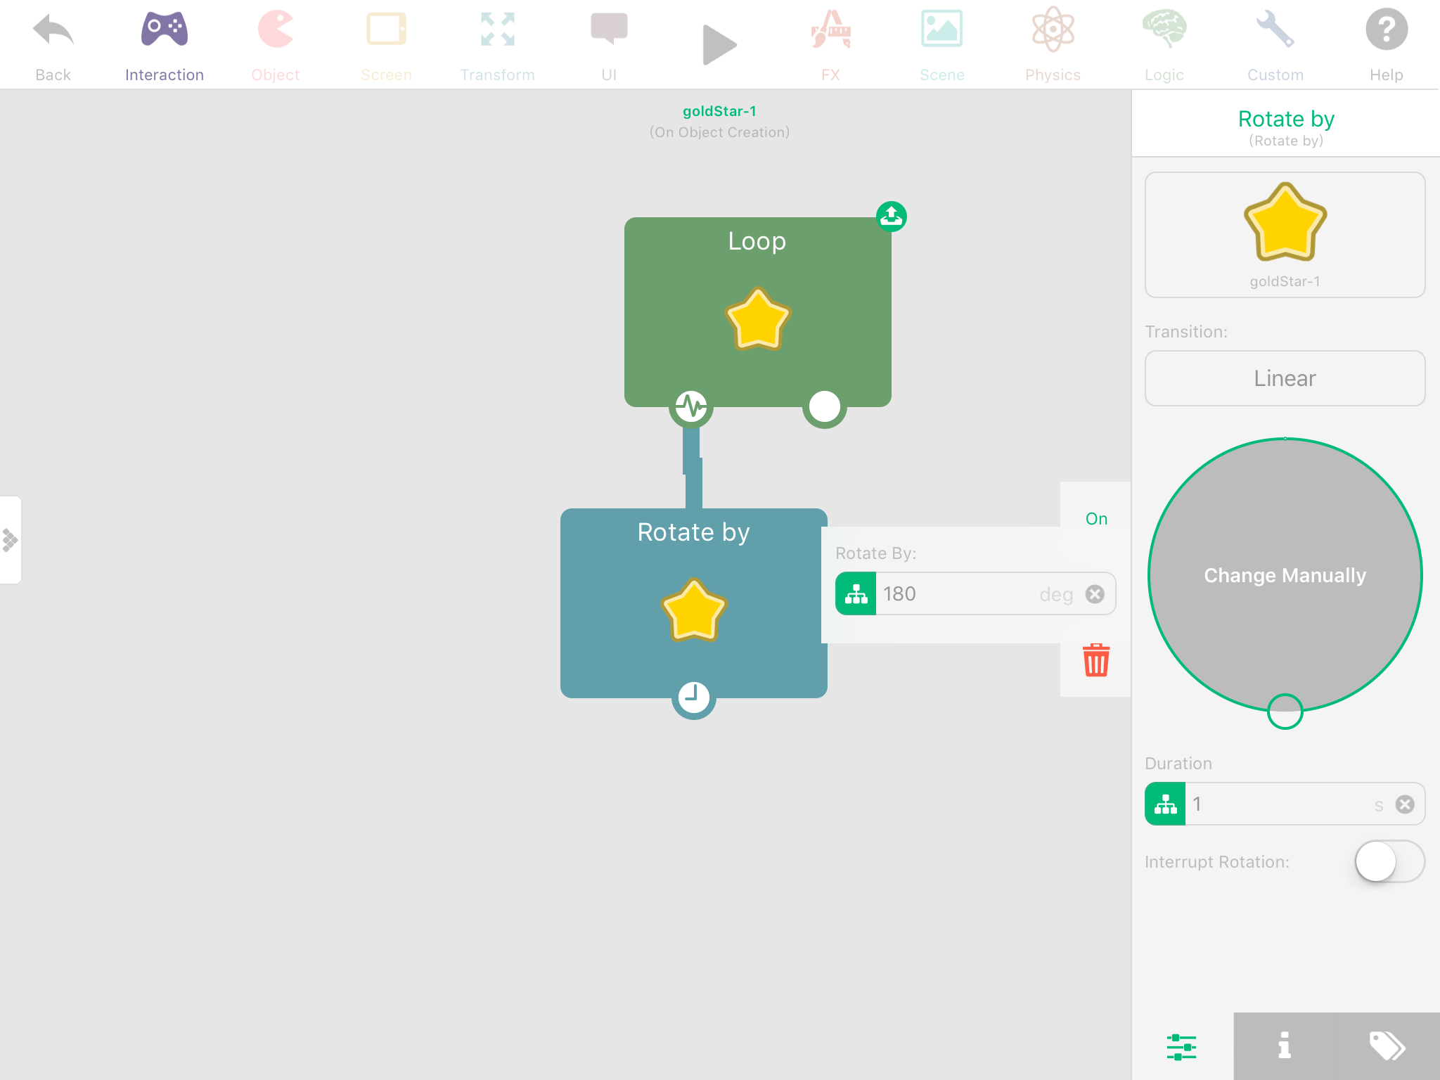The width and height of the screenshot is (1440, 1080).
Task: Toggle the Interrupt Rotation switch
Action: tap(1389, 861)
